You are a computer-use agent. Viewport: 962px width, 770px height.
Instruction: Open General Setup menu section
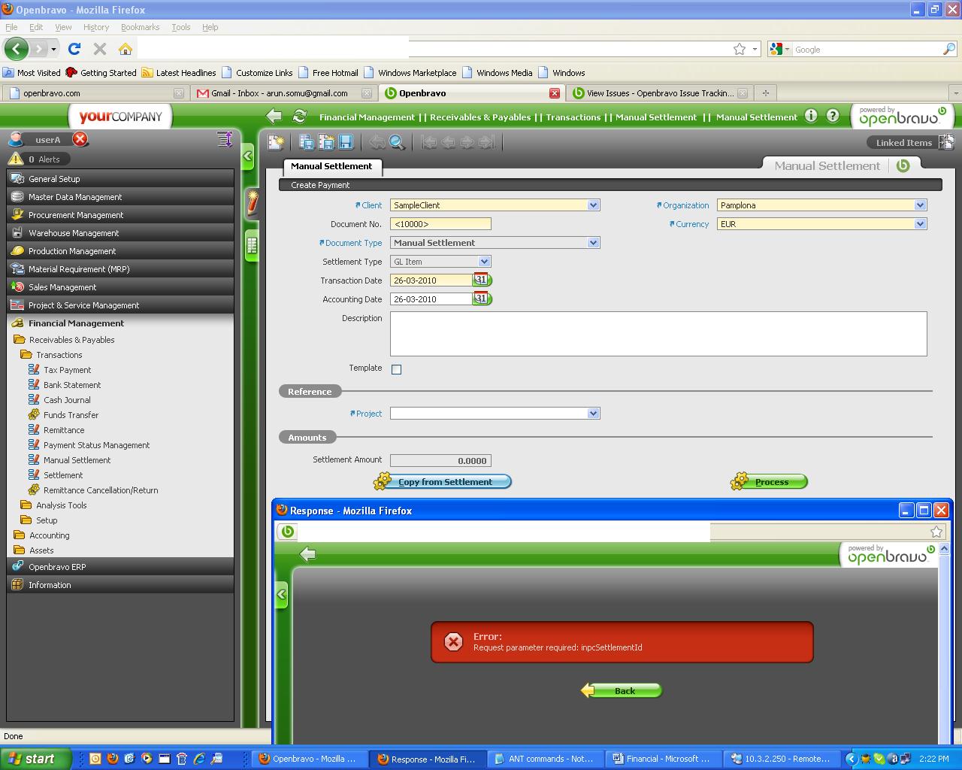[x=120, y=178]
